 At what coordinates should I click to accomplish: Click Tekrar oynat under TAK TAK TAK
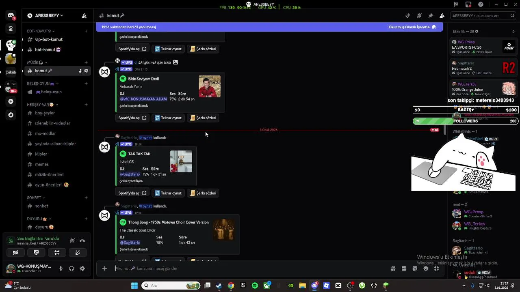point(168,193)
